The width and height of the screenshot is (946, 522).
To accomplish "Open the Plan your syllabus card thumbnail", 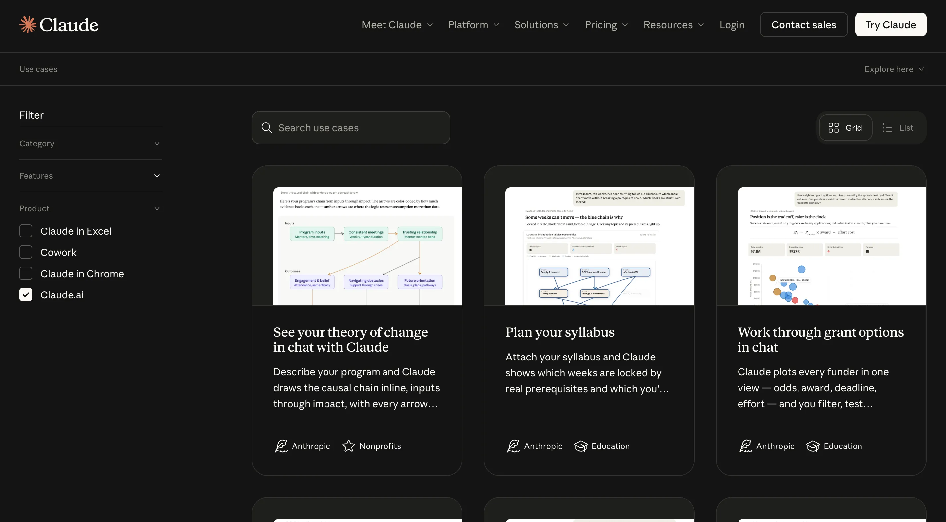I will pyautogui.click(x=599, y=246).
